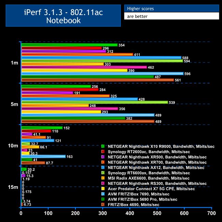This screenshot has height=222, width=222.
Task: Click the value label 15.3
Action: 30,176
